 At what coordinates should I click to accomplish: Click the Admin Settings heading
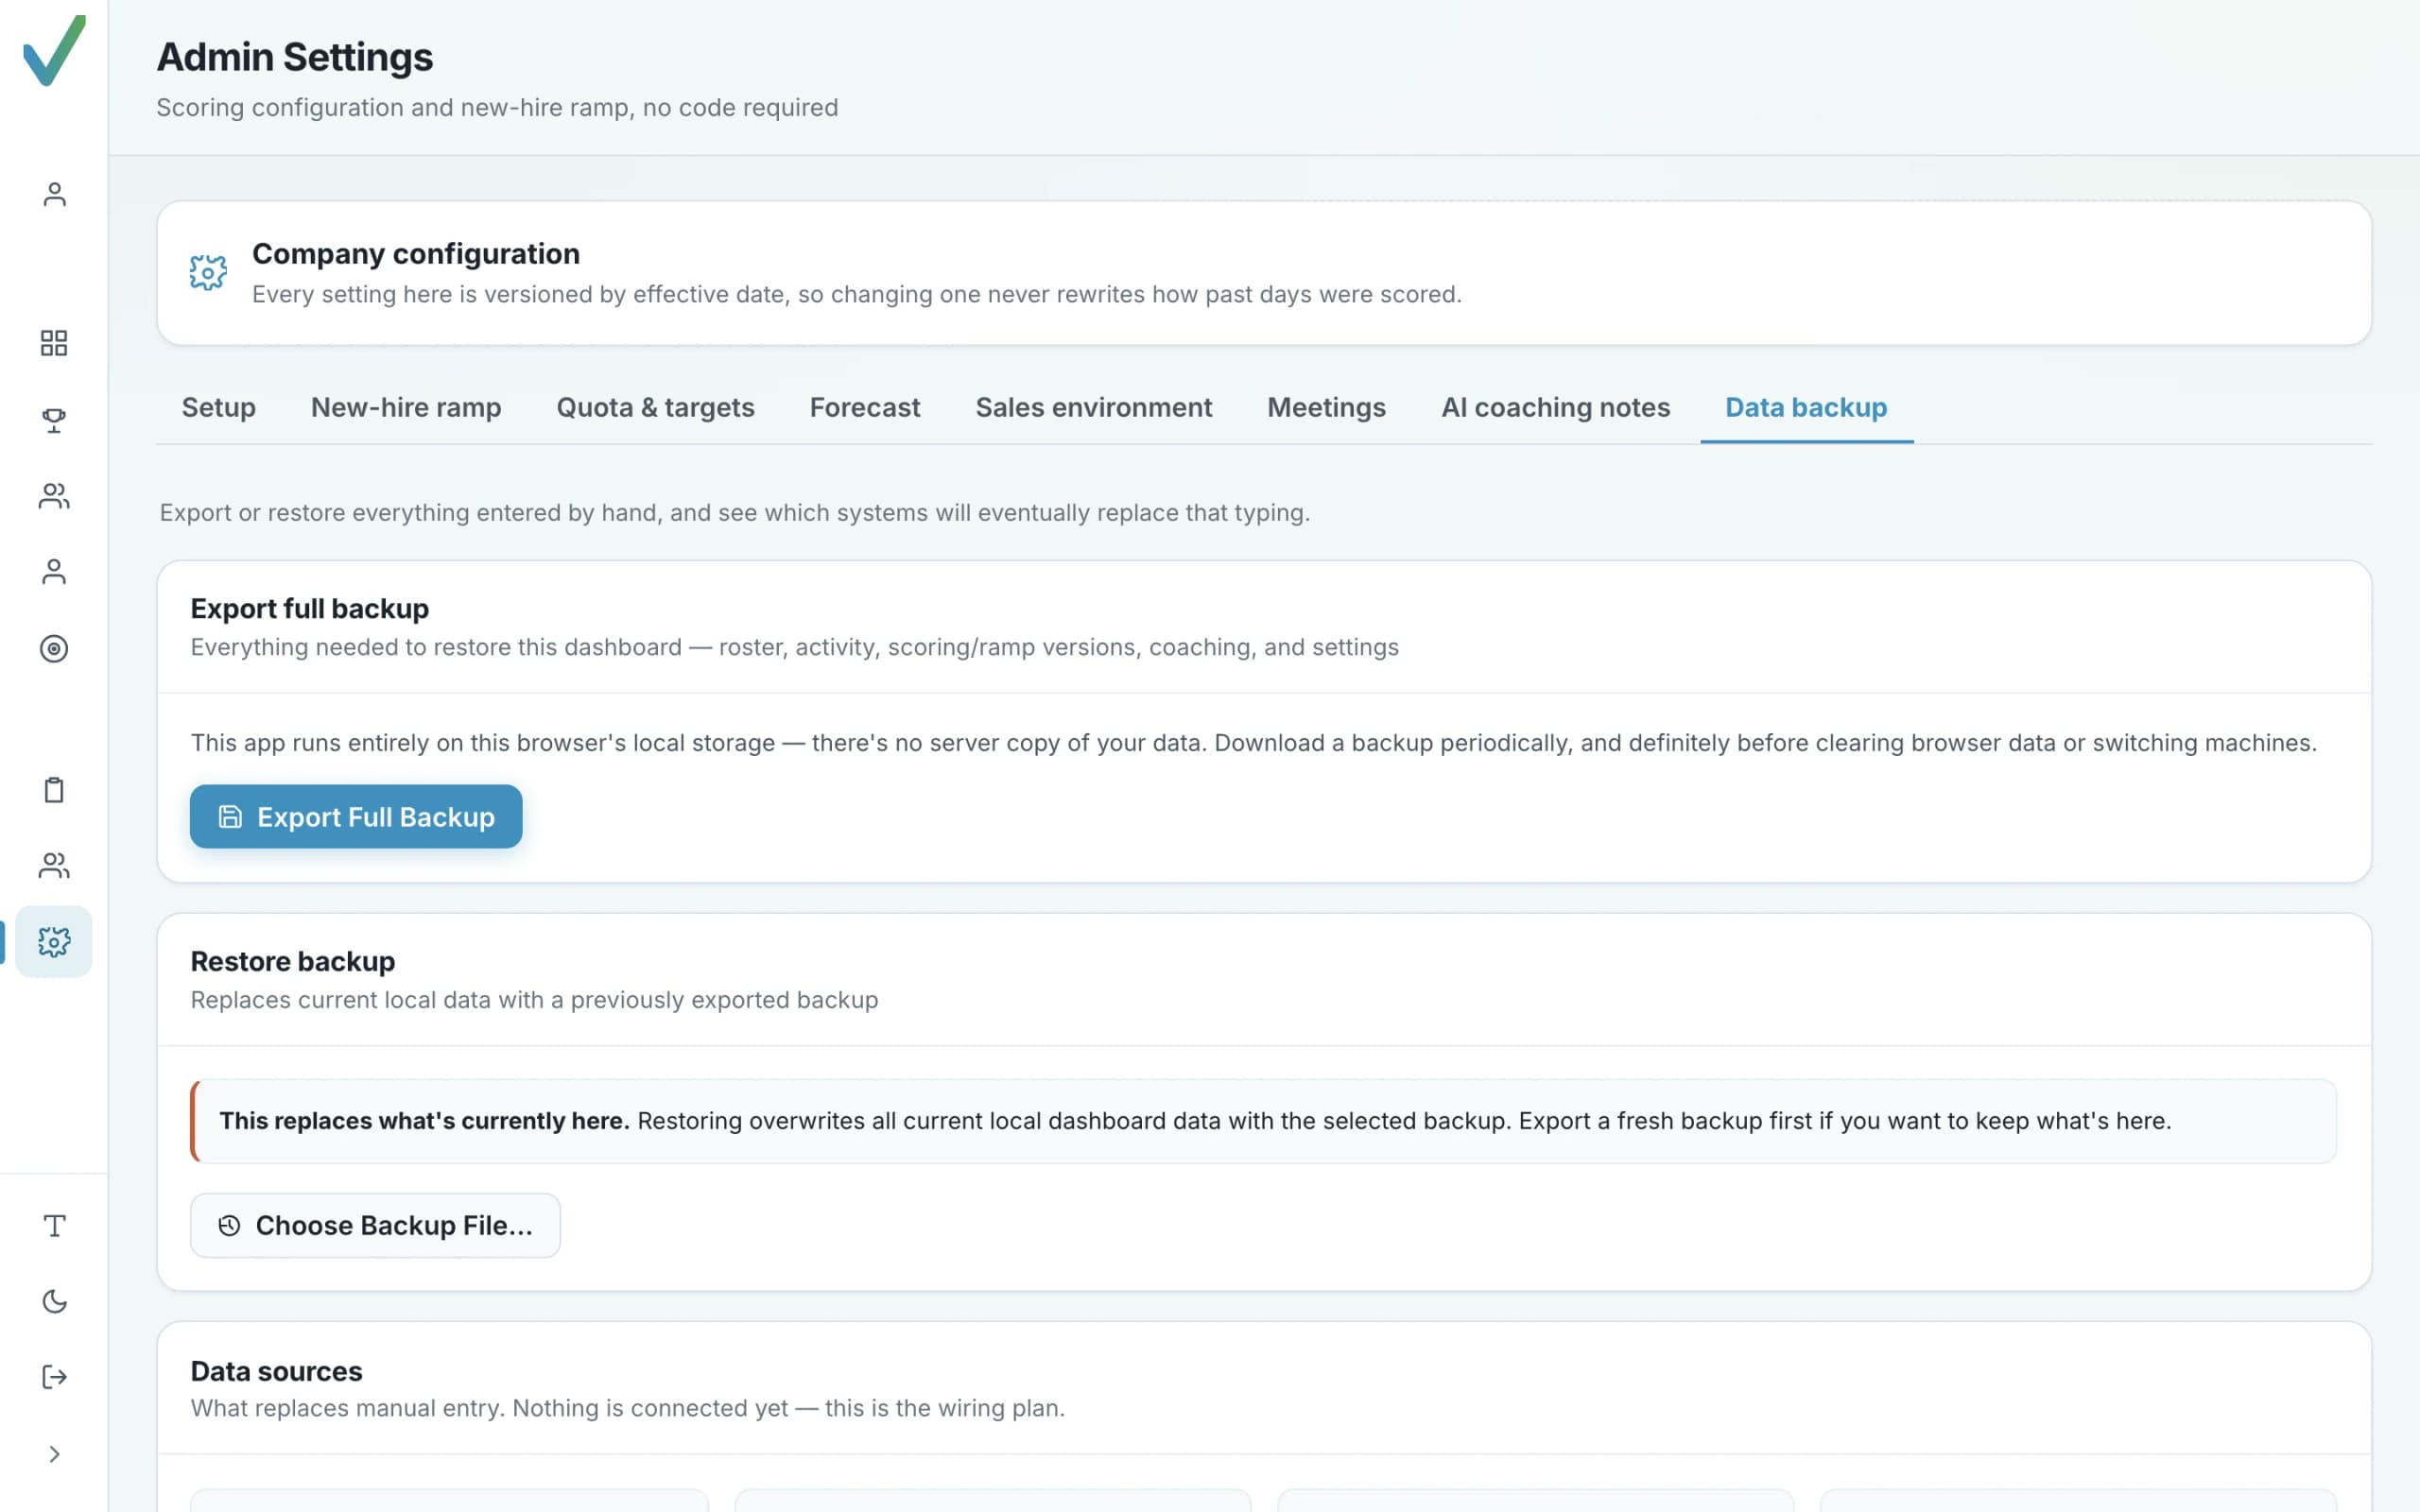(295, 57)
